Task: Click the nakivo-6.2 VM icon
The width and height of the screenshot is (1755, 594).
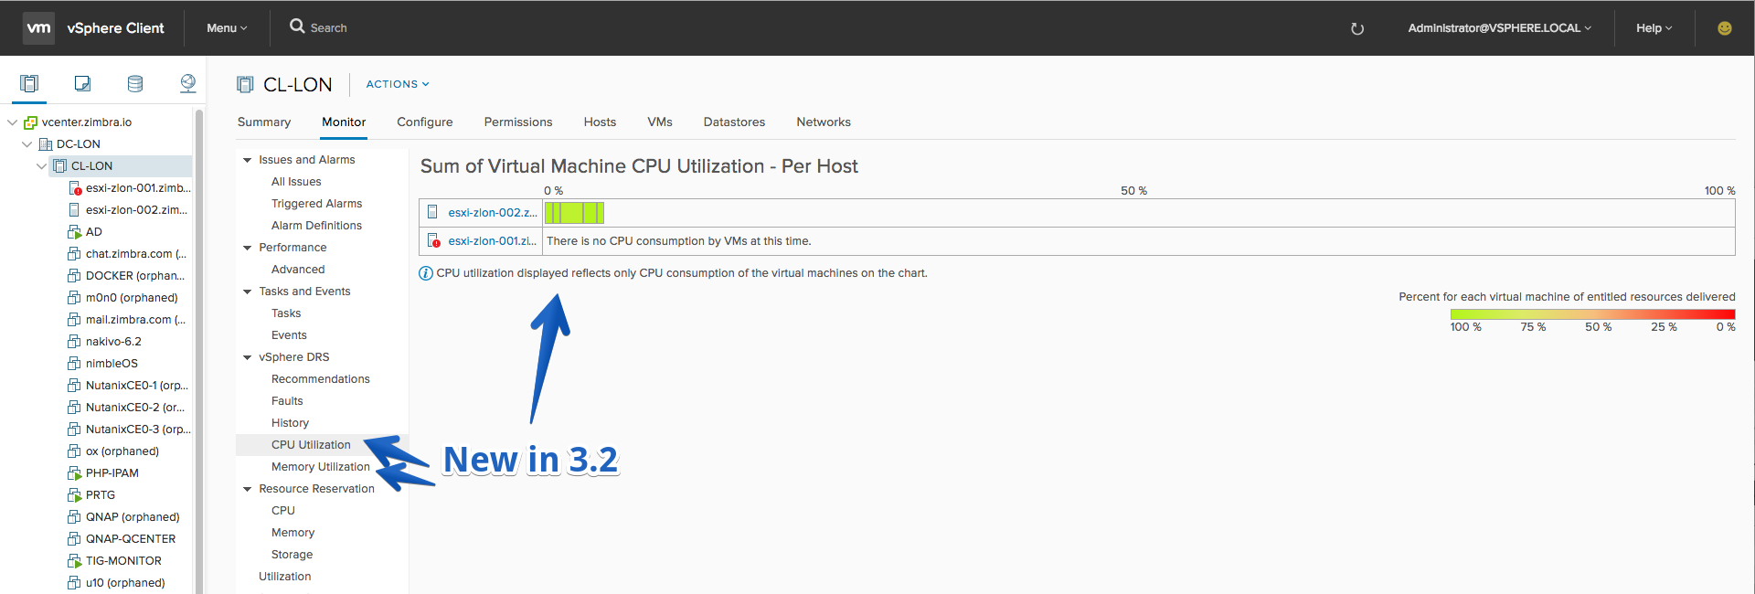Action: [x=74, y=342]
